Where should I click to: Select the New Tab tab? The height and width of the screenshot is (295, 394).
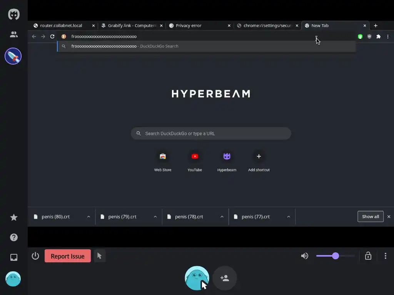point(320,26)
